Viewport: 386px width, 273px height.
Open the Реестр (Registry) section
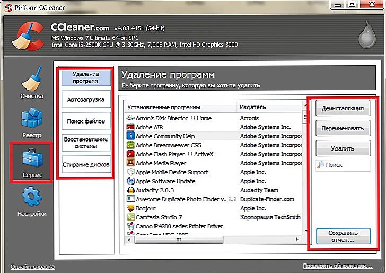(x=32, y=122)
